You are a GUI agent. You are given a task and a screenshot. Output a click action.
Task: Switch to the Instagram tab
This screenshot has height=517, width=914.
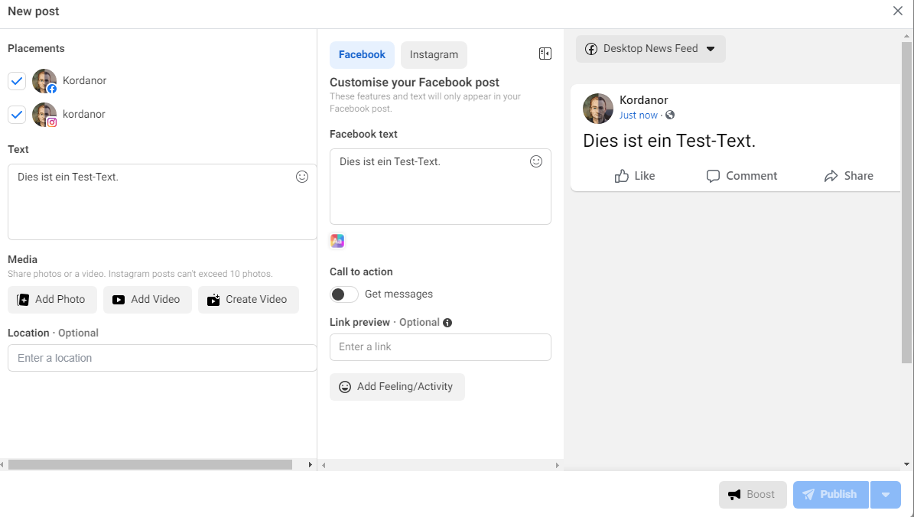(434, 55)
